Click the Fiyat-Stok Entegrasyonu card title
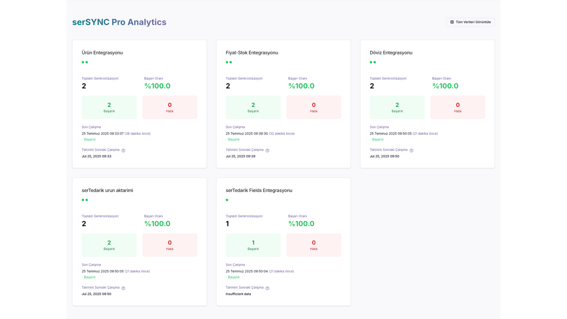This screenshot has height=319, width=567. tap(252, 53)
